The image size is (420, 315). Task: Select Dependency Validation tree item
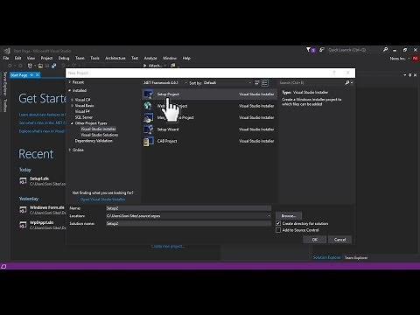[x=94, y=141]
